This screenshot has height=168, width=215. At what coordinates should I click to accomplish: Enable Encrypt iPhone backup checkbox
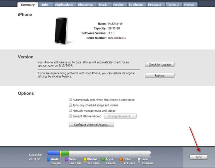click(70, 116)
